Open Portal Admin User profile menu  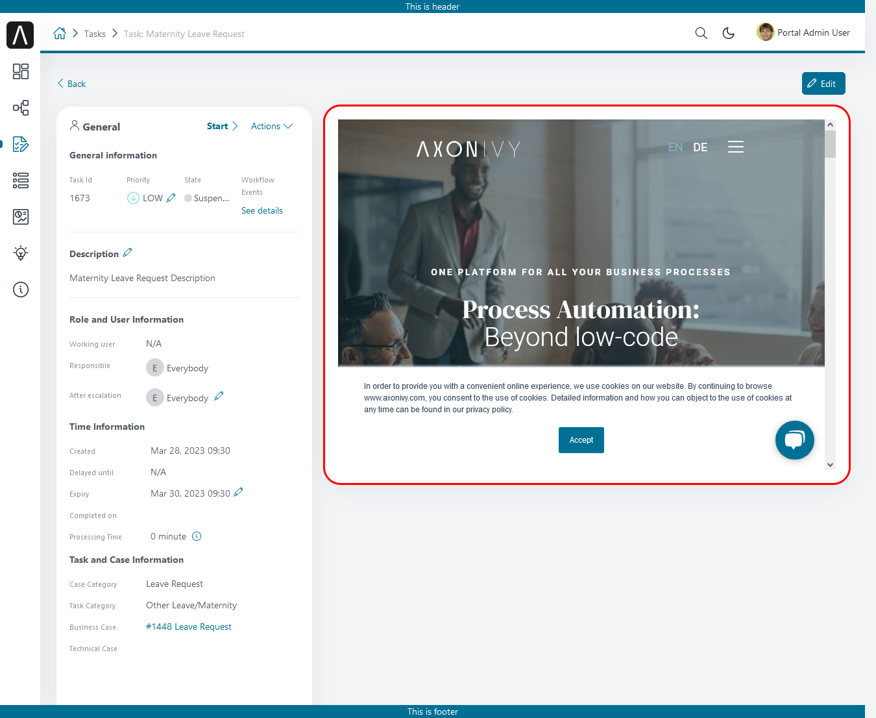803,32
